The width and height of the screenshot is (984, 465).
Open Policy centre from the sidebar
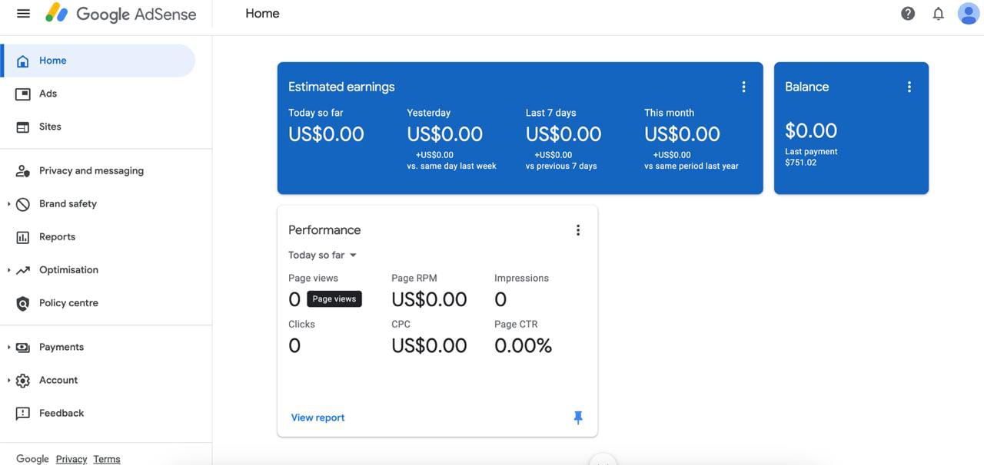tap(98, 303)
